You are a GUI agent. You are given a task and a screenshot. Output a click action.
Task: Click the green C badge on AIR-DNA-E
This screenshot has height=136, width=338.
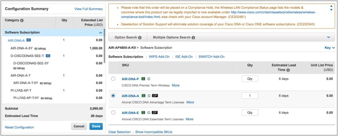(x=143, y=112)
